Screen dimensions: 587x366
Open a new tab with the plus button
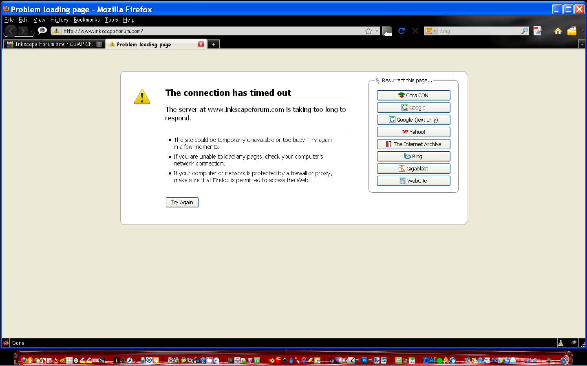[x=214, y=44]
